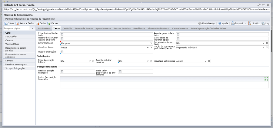Open Modo Design gear option

point(206,23)
